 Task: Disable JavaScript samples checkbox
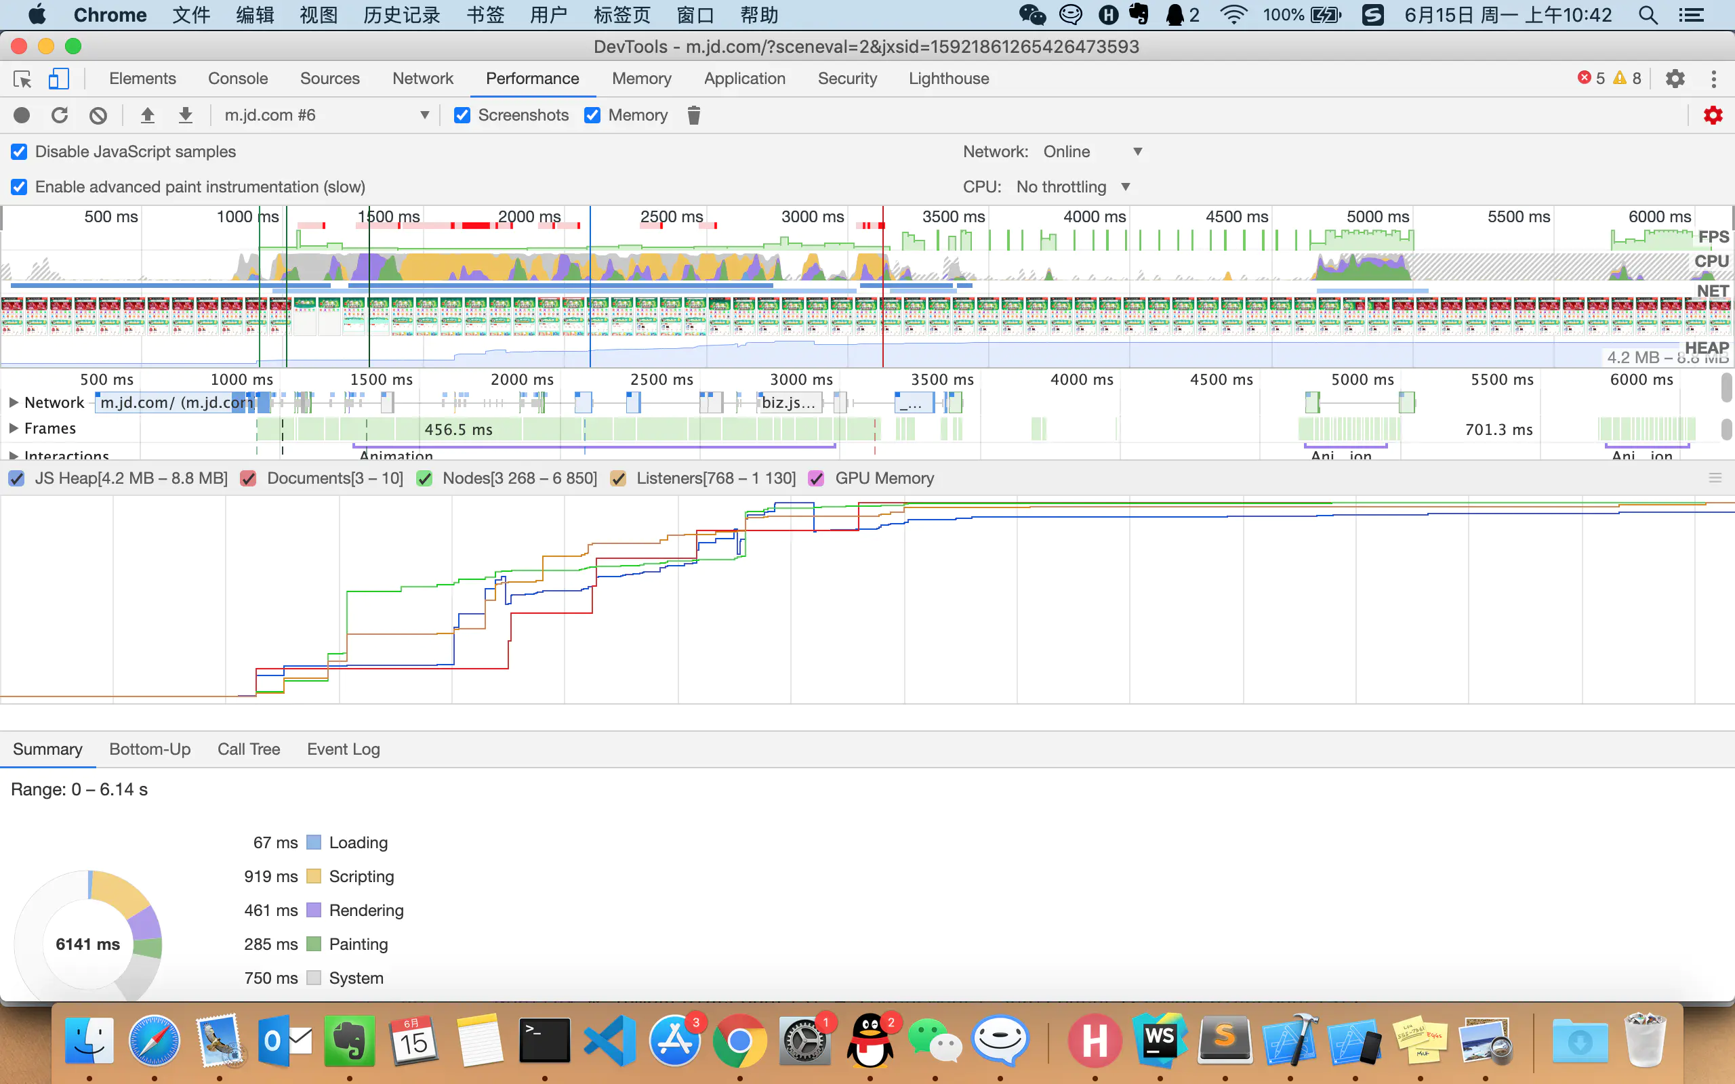point(19,152)
